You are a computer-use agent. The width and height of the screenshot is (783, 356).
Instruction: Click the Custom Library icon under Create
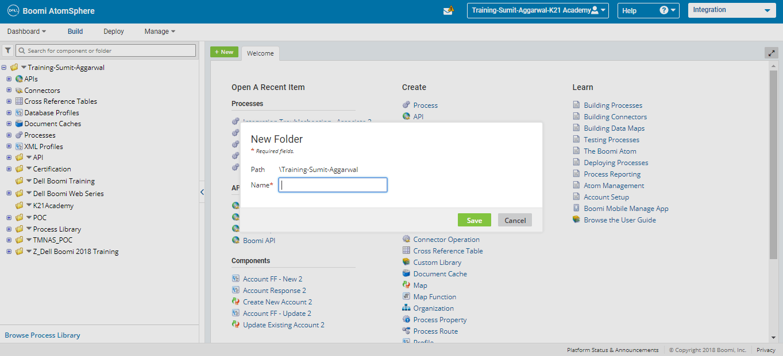(x=407, y=262)
